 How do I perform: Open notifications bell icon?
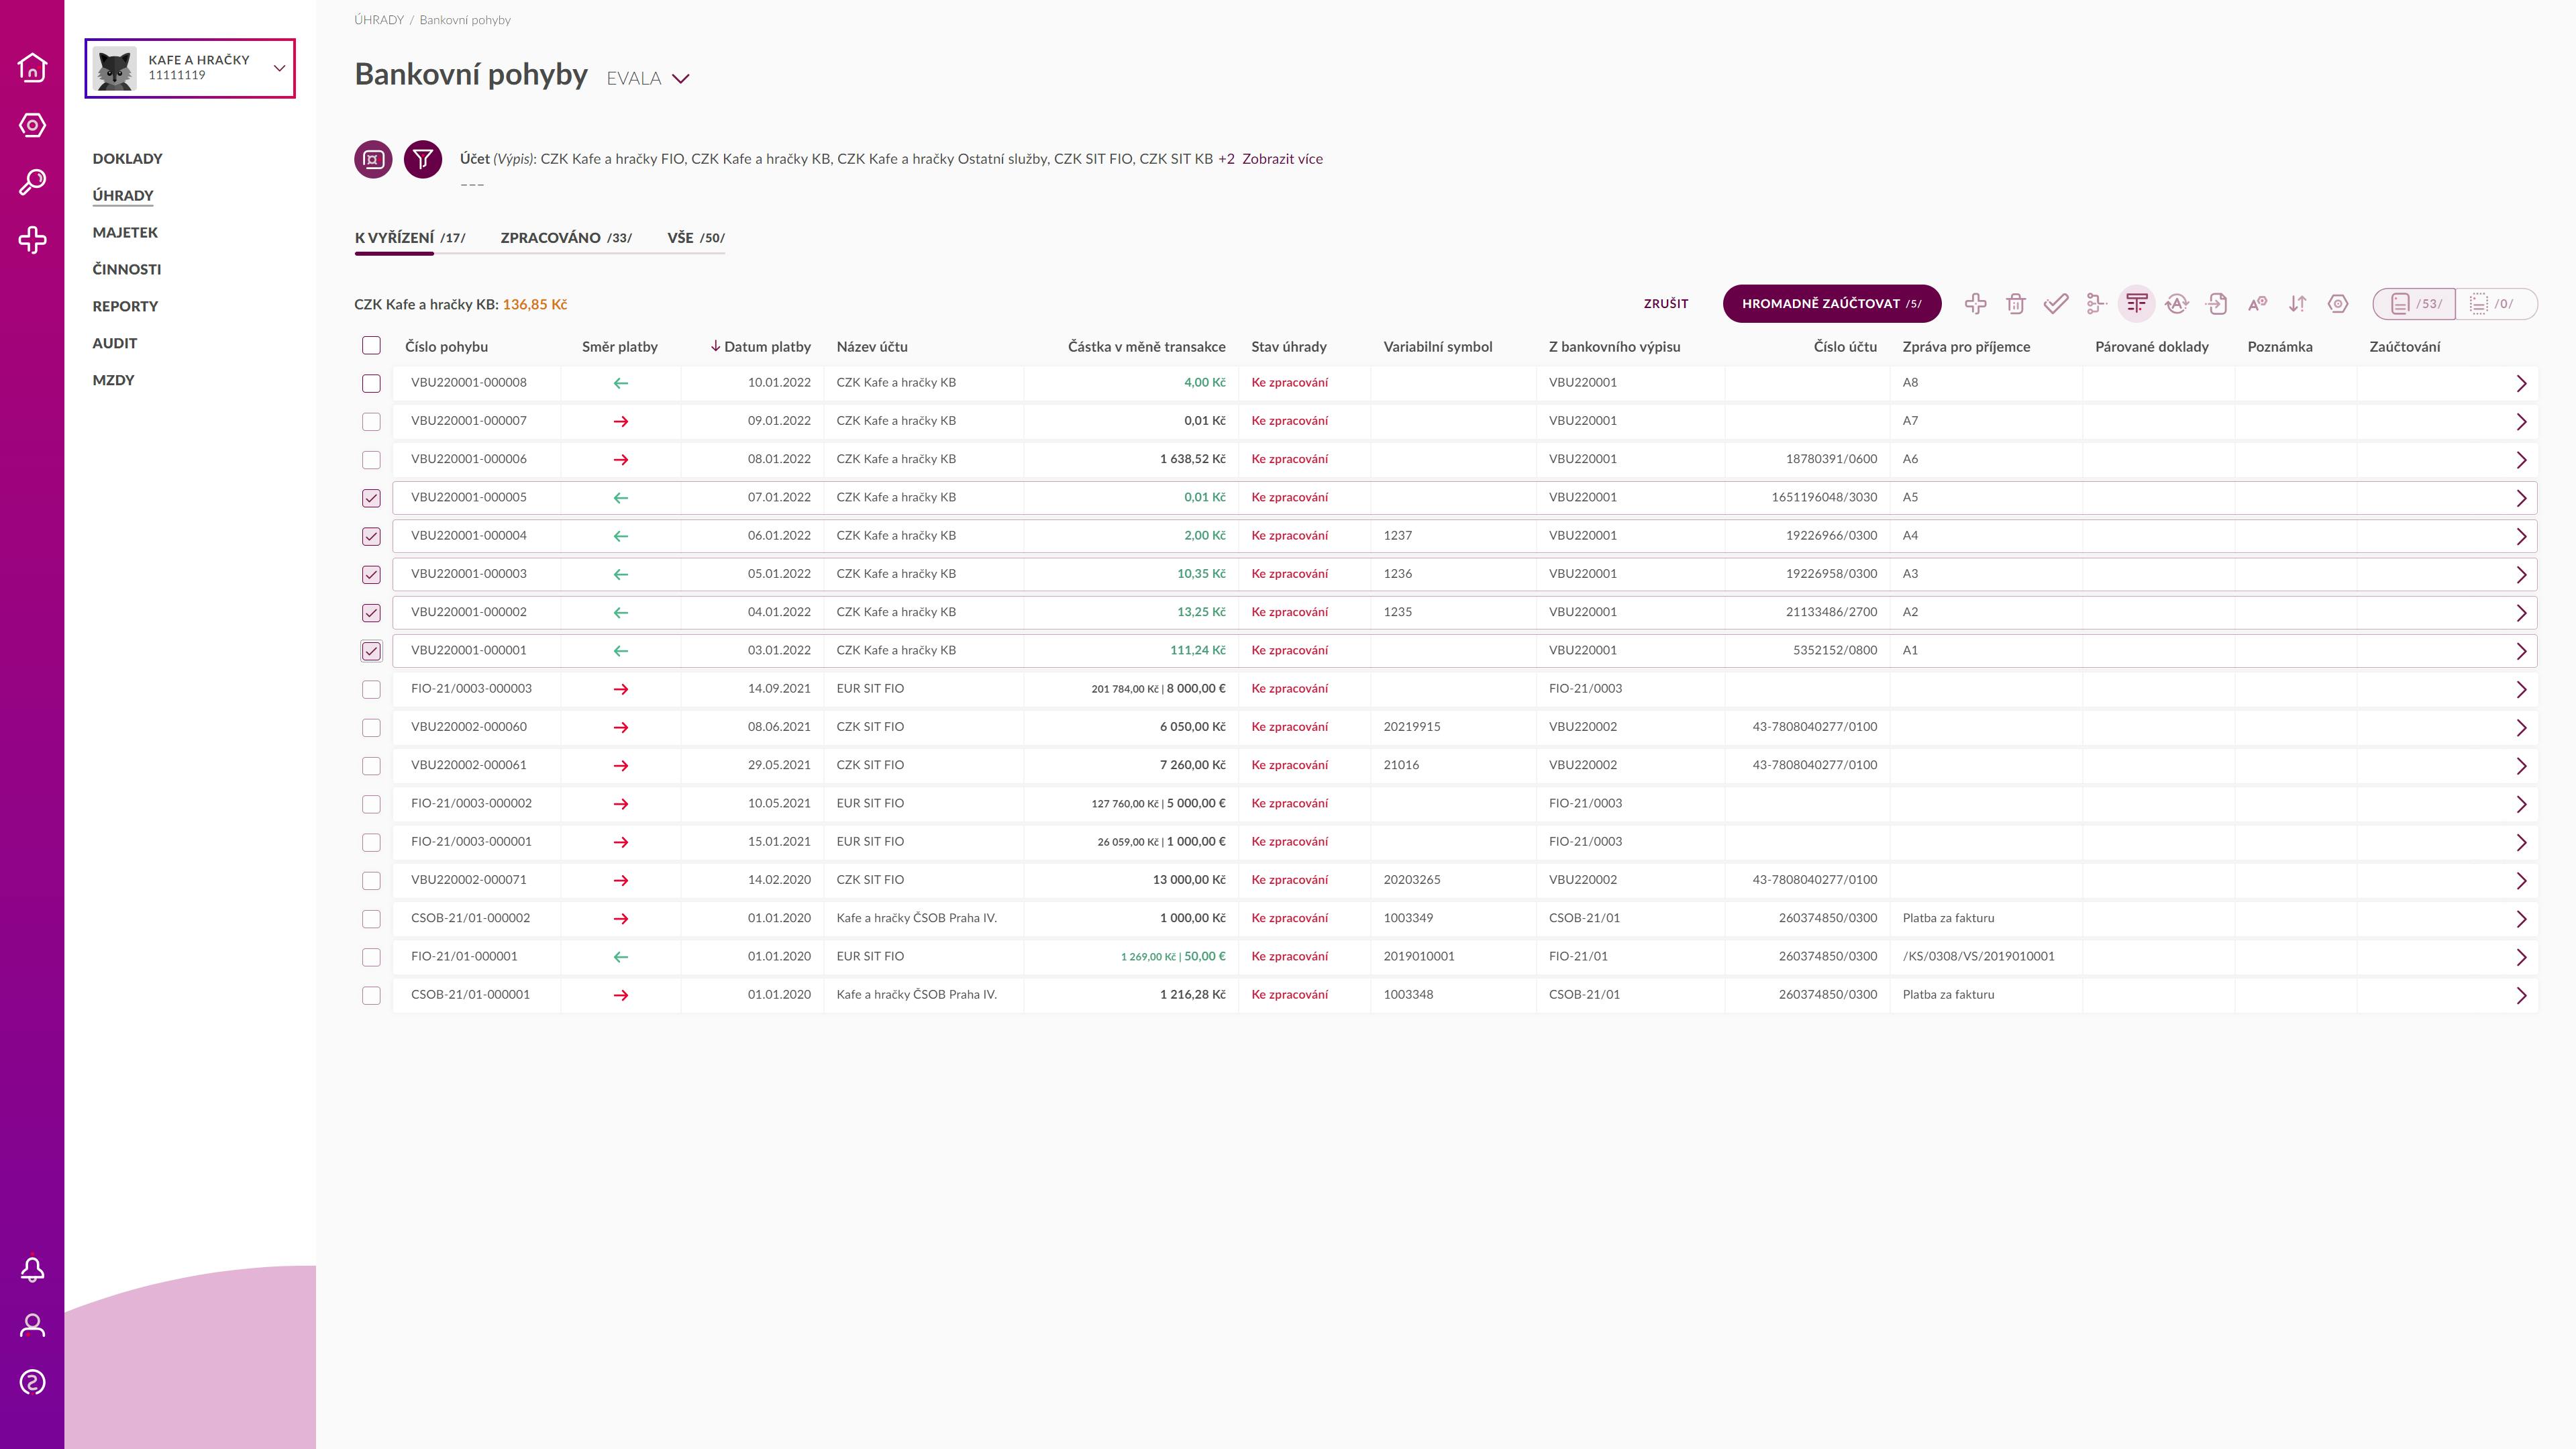tap(32, 1269)
